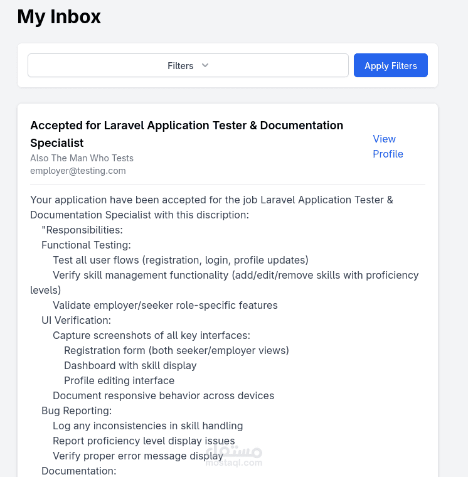The height and width of the screenshot is (477, 468).
Task: Click the employer@testing.com email address
Action: pos(78,171)
